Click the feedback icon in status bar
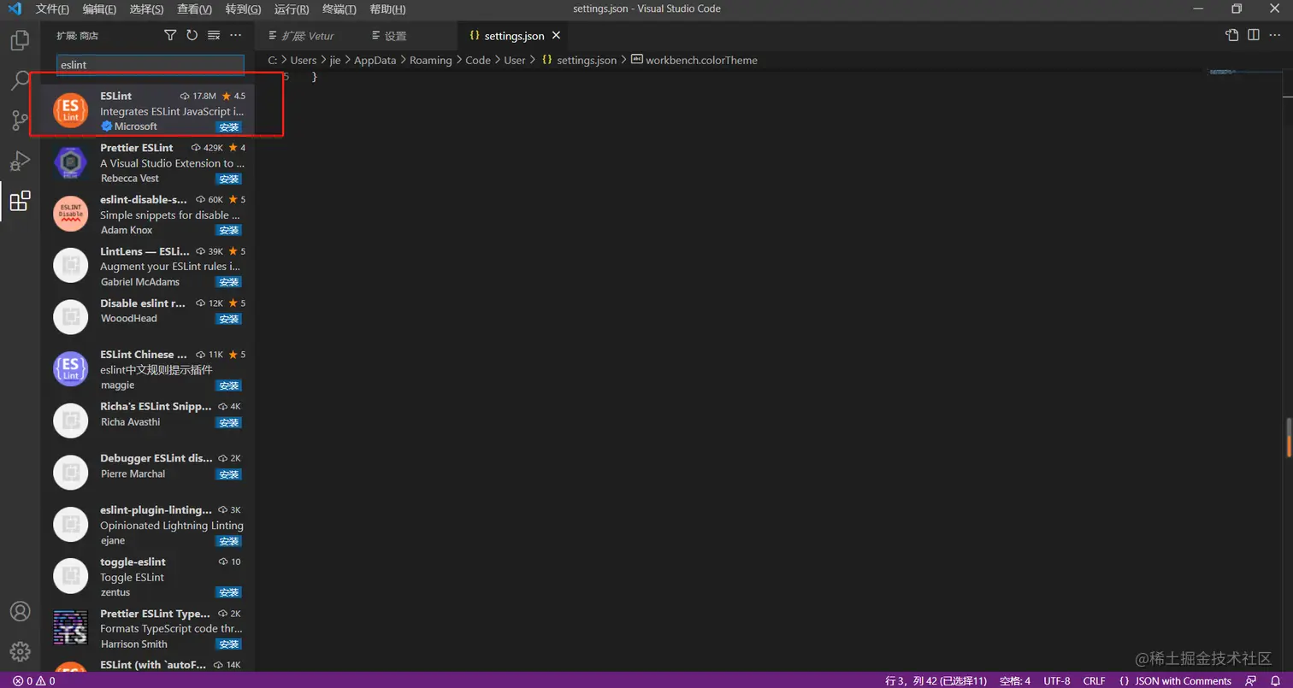This screenshot has width=1293, height=688. (x=1251, y=681)
